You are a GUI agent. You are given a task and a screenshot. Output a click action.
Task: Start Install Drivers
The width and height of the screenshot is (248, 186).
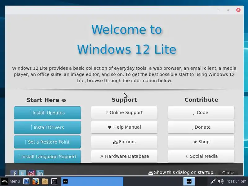tap(47, 127)
